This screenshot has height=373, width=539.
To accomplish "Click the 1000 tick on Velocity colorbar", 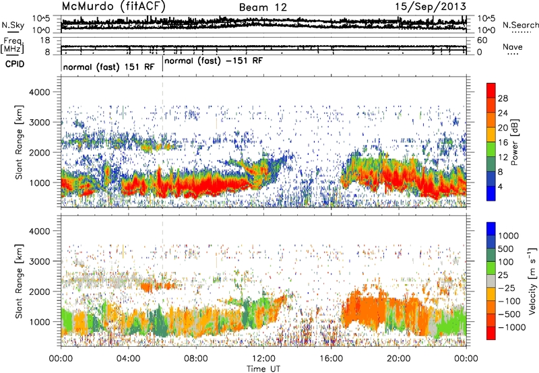I will pos(509,236).
